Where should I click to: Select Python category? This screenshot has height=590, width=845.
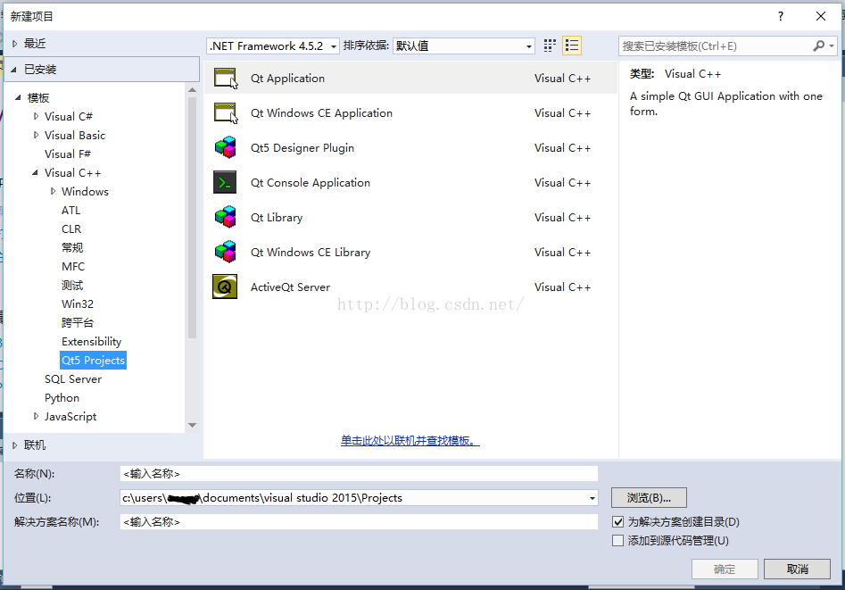pyautogui.click(x=62, y=398)
